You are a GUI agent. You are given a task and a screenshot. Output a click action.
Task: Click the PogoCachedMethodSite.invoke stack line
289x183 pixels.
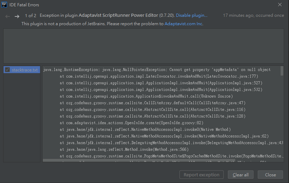pyautogui.click(x=172, y=156)
